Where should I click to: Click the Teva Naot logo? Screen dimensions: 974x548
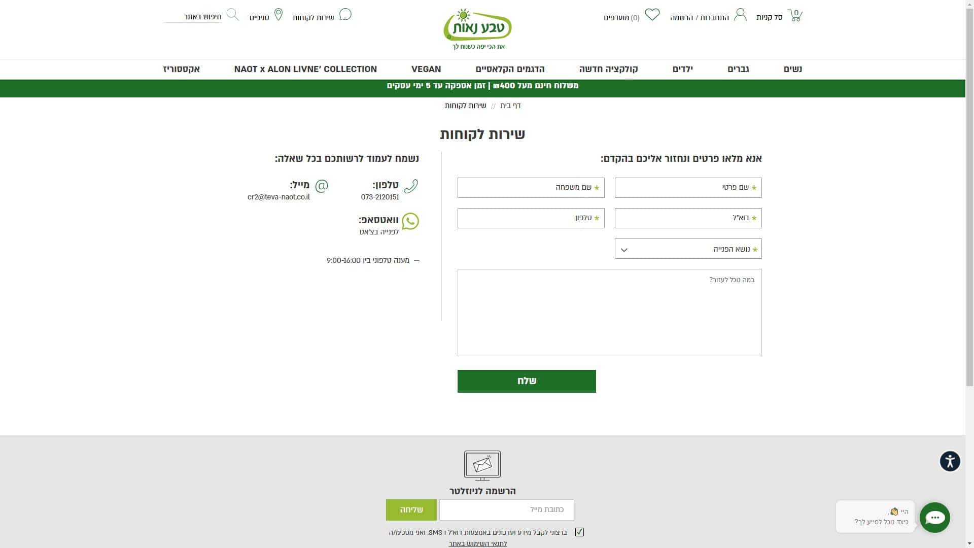tap(477, 29)
